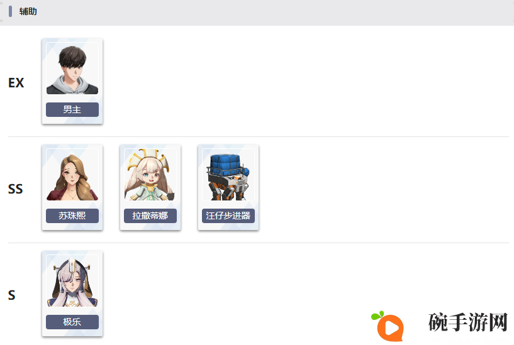Open the 苏珠熙 character portrait
Screen dimensions: 514x345
click(x=72, y=175)
